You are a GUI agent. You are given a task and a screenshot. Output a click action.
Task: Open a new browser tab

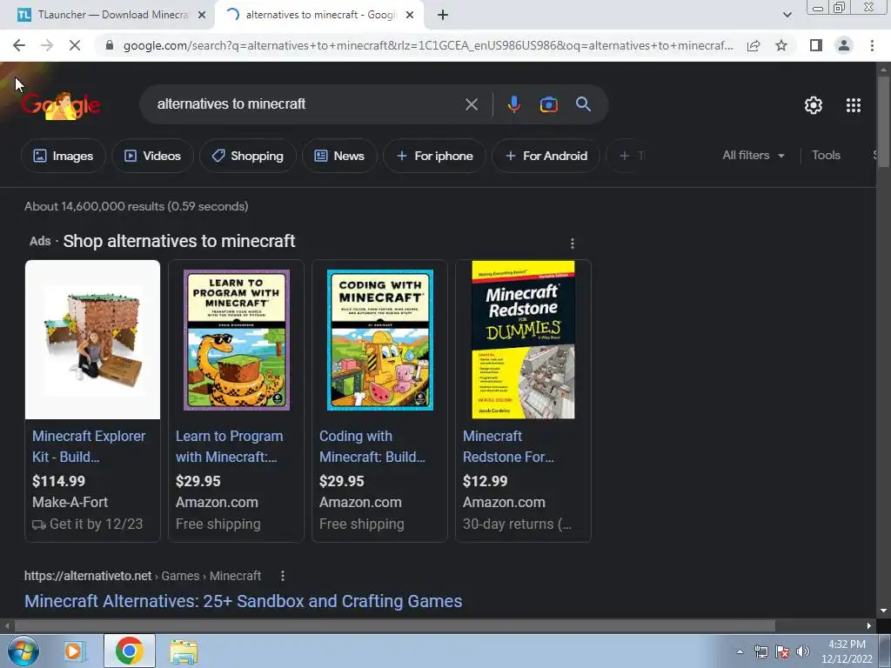pos(443,15)
